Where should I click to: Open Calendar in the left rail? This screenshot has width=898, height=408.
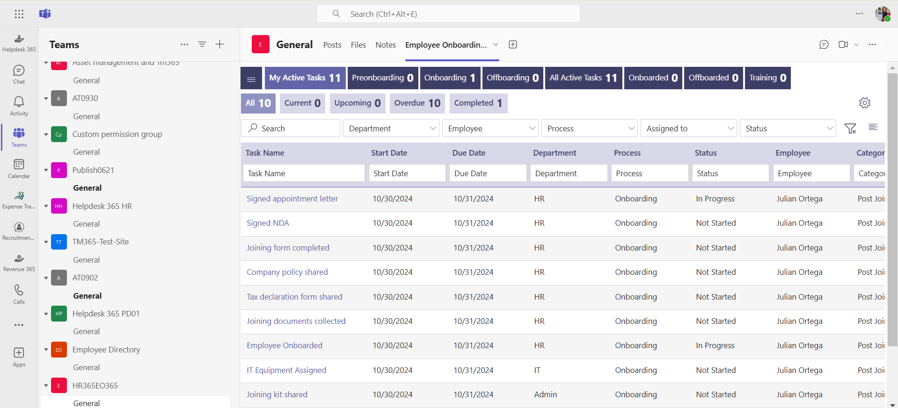coord(19,169)
